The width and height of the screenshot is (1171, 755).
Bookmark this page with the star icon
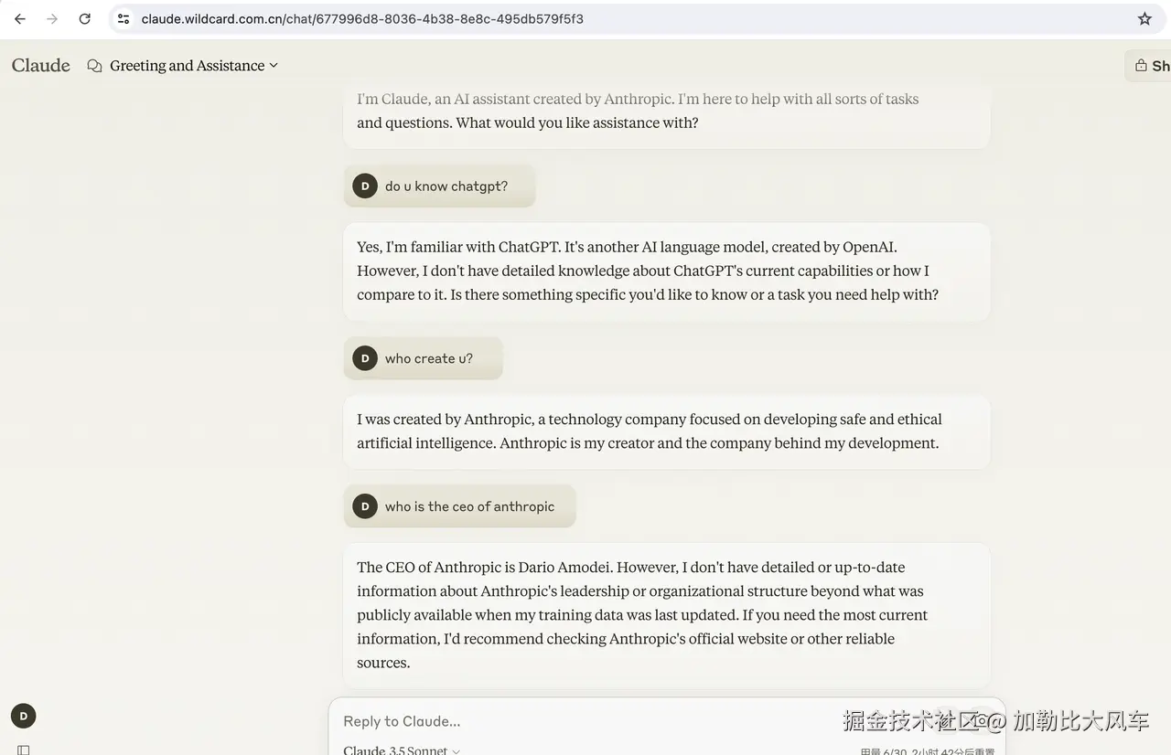(x=1144, y=18)
